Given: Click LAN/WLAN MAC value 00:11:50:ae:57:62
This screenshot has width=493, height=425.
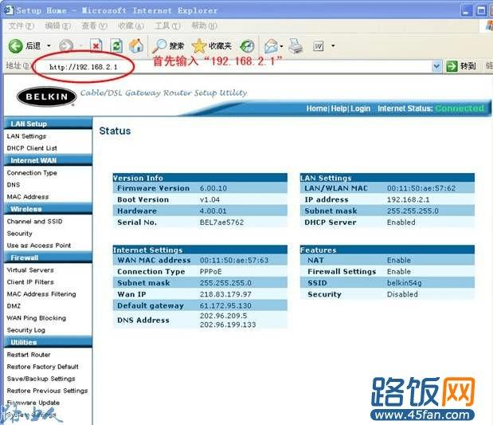Looking at the screenshot, I should (x=421, y=188).
